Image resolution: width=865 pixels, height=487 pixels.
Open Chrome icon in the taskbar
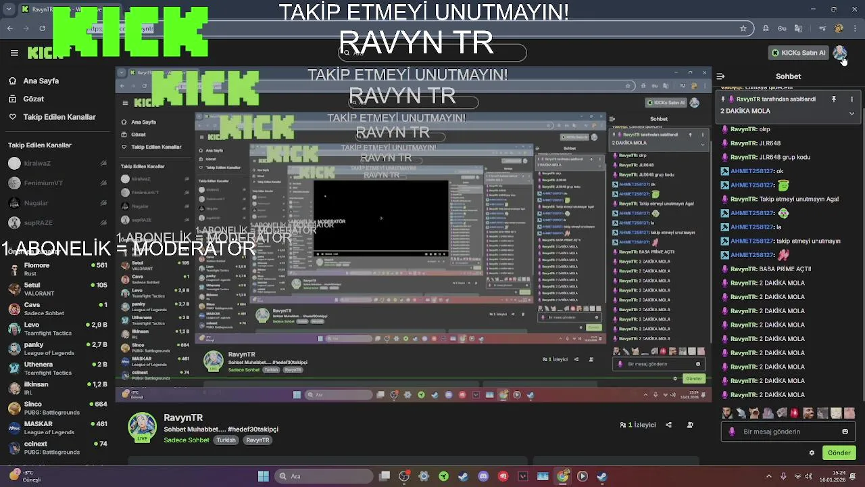coord(562,476)
